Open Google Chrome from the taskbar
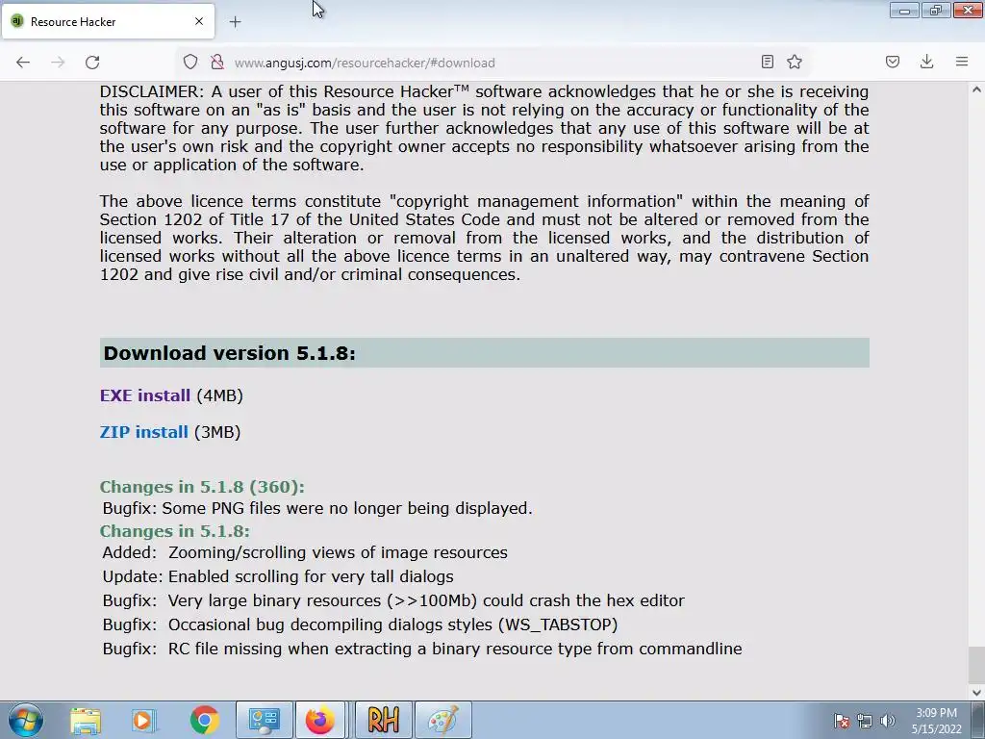The width and height of the screenshot is (985, 739). point(204,720)
